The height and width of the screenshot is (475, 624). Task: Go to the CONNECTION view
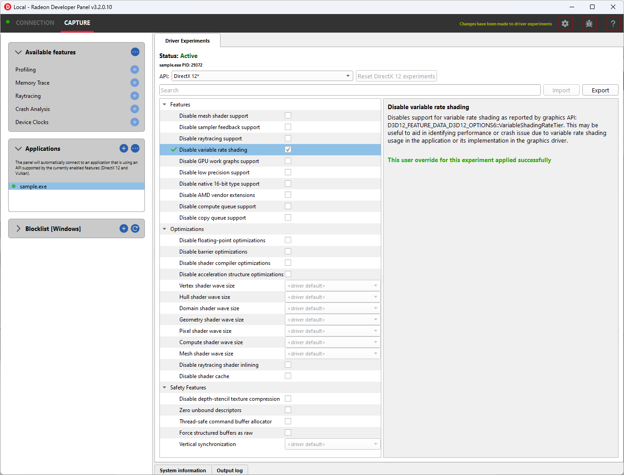35,23
